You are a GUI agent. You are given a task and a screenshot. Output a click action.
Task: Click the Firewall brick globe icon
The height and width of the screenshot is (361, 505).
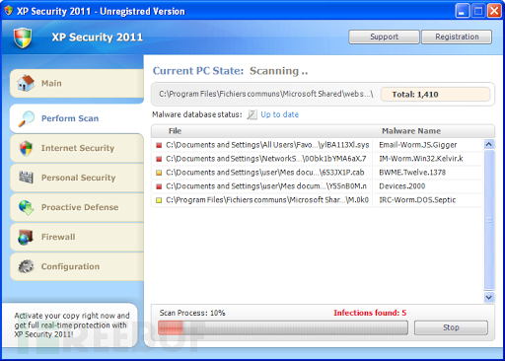tap(26, 237)
